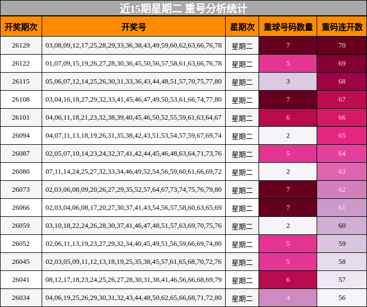Click the repeat count 3 for period 26115
The height and width of the screenshot is (307, 367).
288,81
